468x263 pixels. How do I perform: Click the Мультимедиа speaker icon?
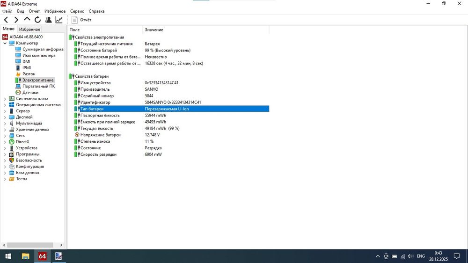click(12, 123)
